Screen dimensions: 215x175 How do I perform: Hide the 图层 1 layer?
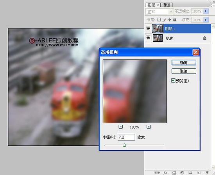point(148,28)
